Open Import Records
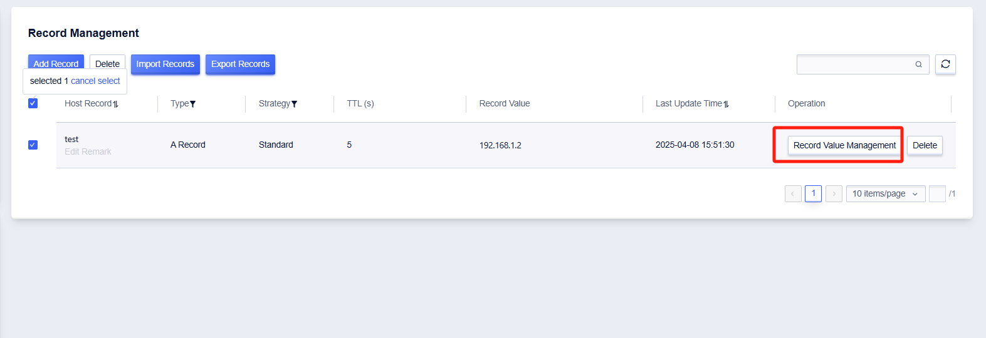The width and height of the screenshot is (986, 338). coord(165,64)
